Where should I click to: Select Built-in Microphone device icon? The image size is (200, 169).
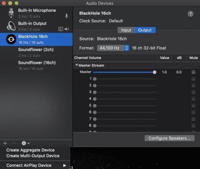click(x=11, y=13)
